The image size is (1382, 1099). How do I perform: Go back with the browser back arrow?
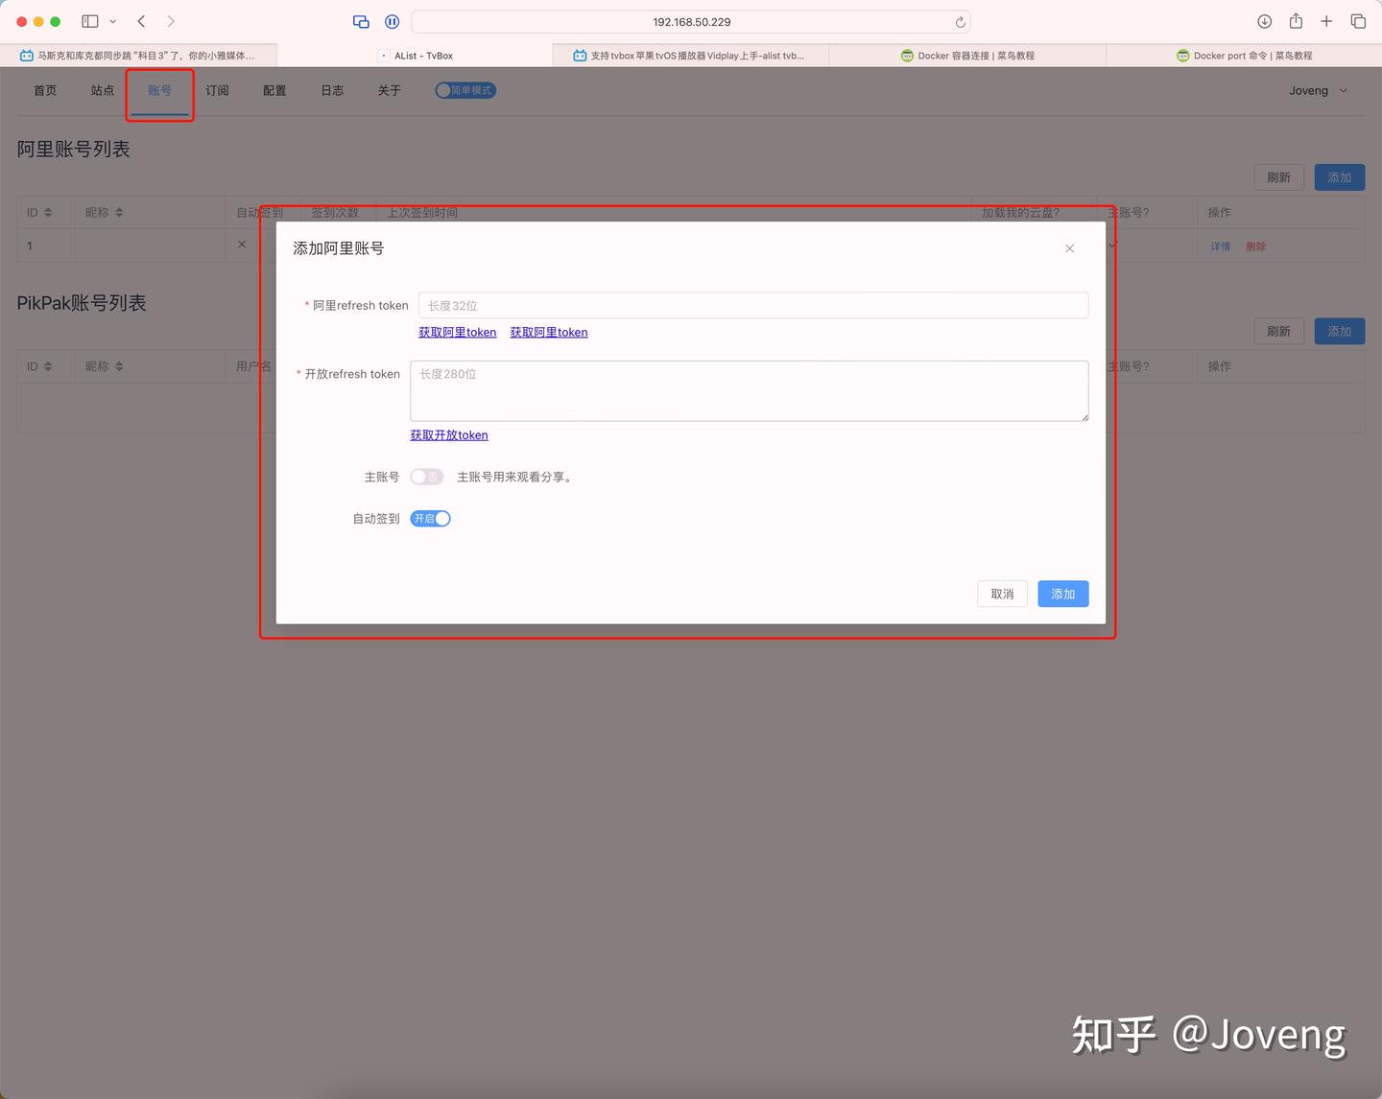tap(141, 21)
